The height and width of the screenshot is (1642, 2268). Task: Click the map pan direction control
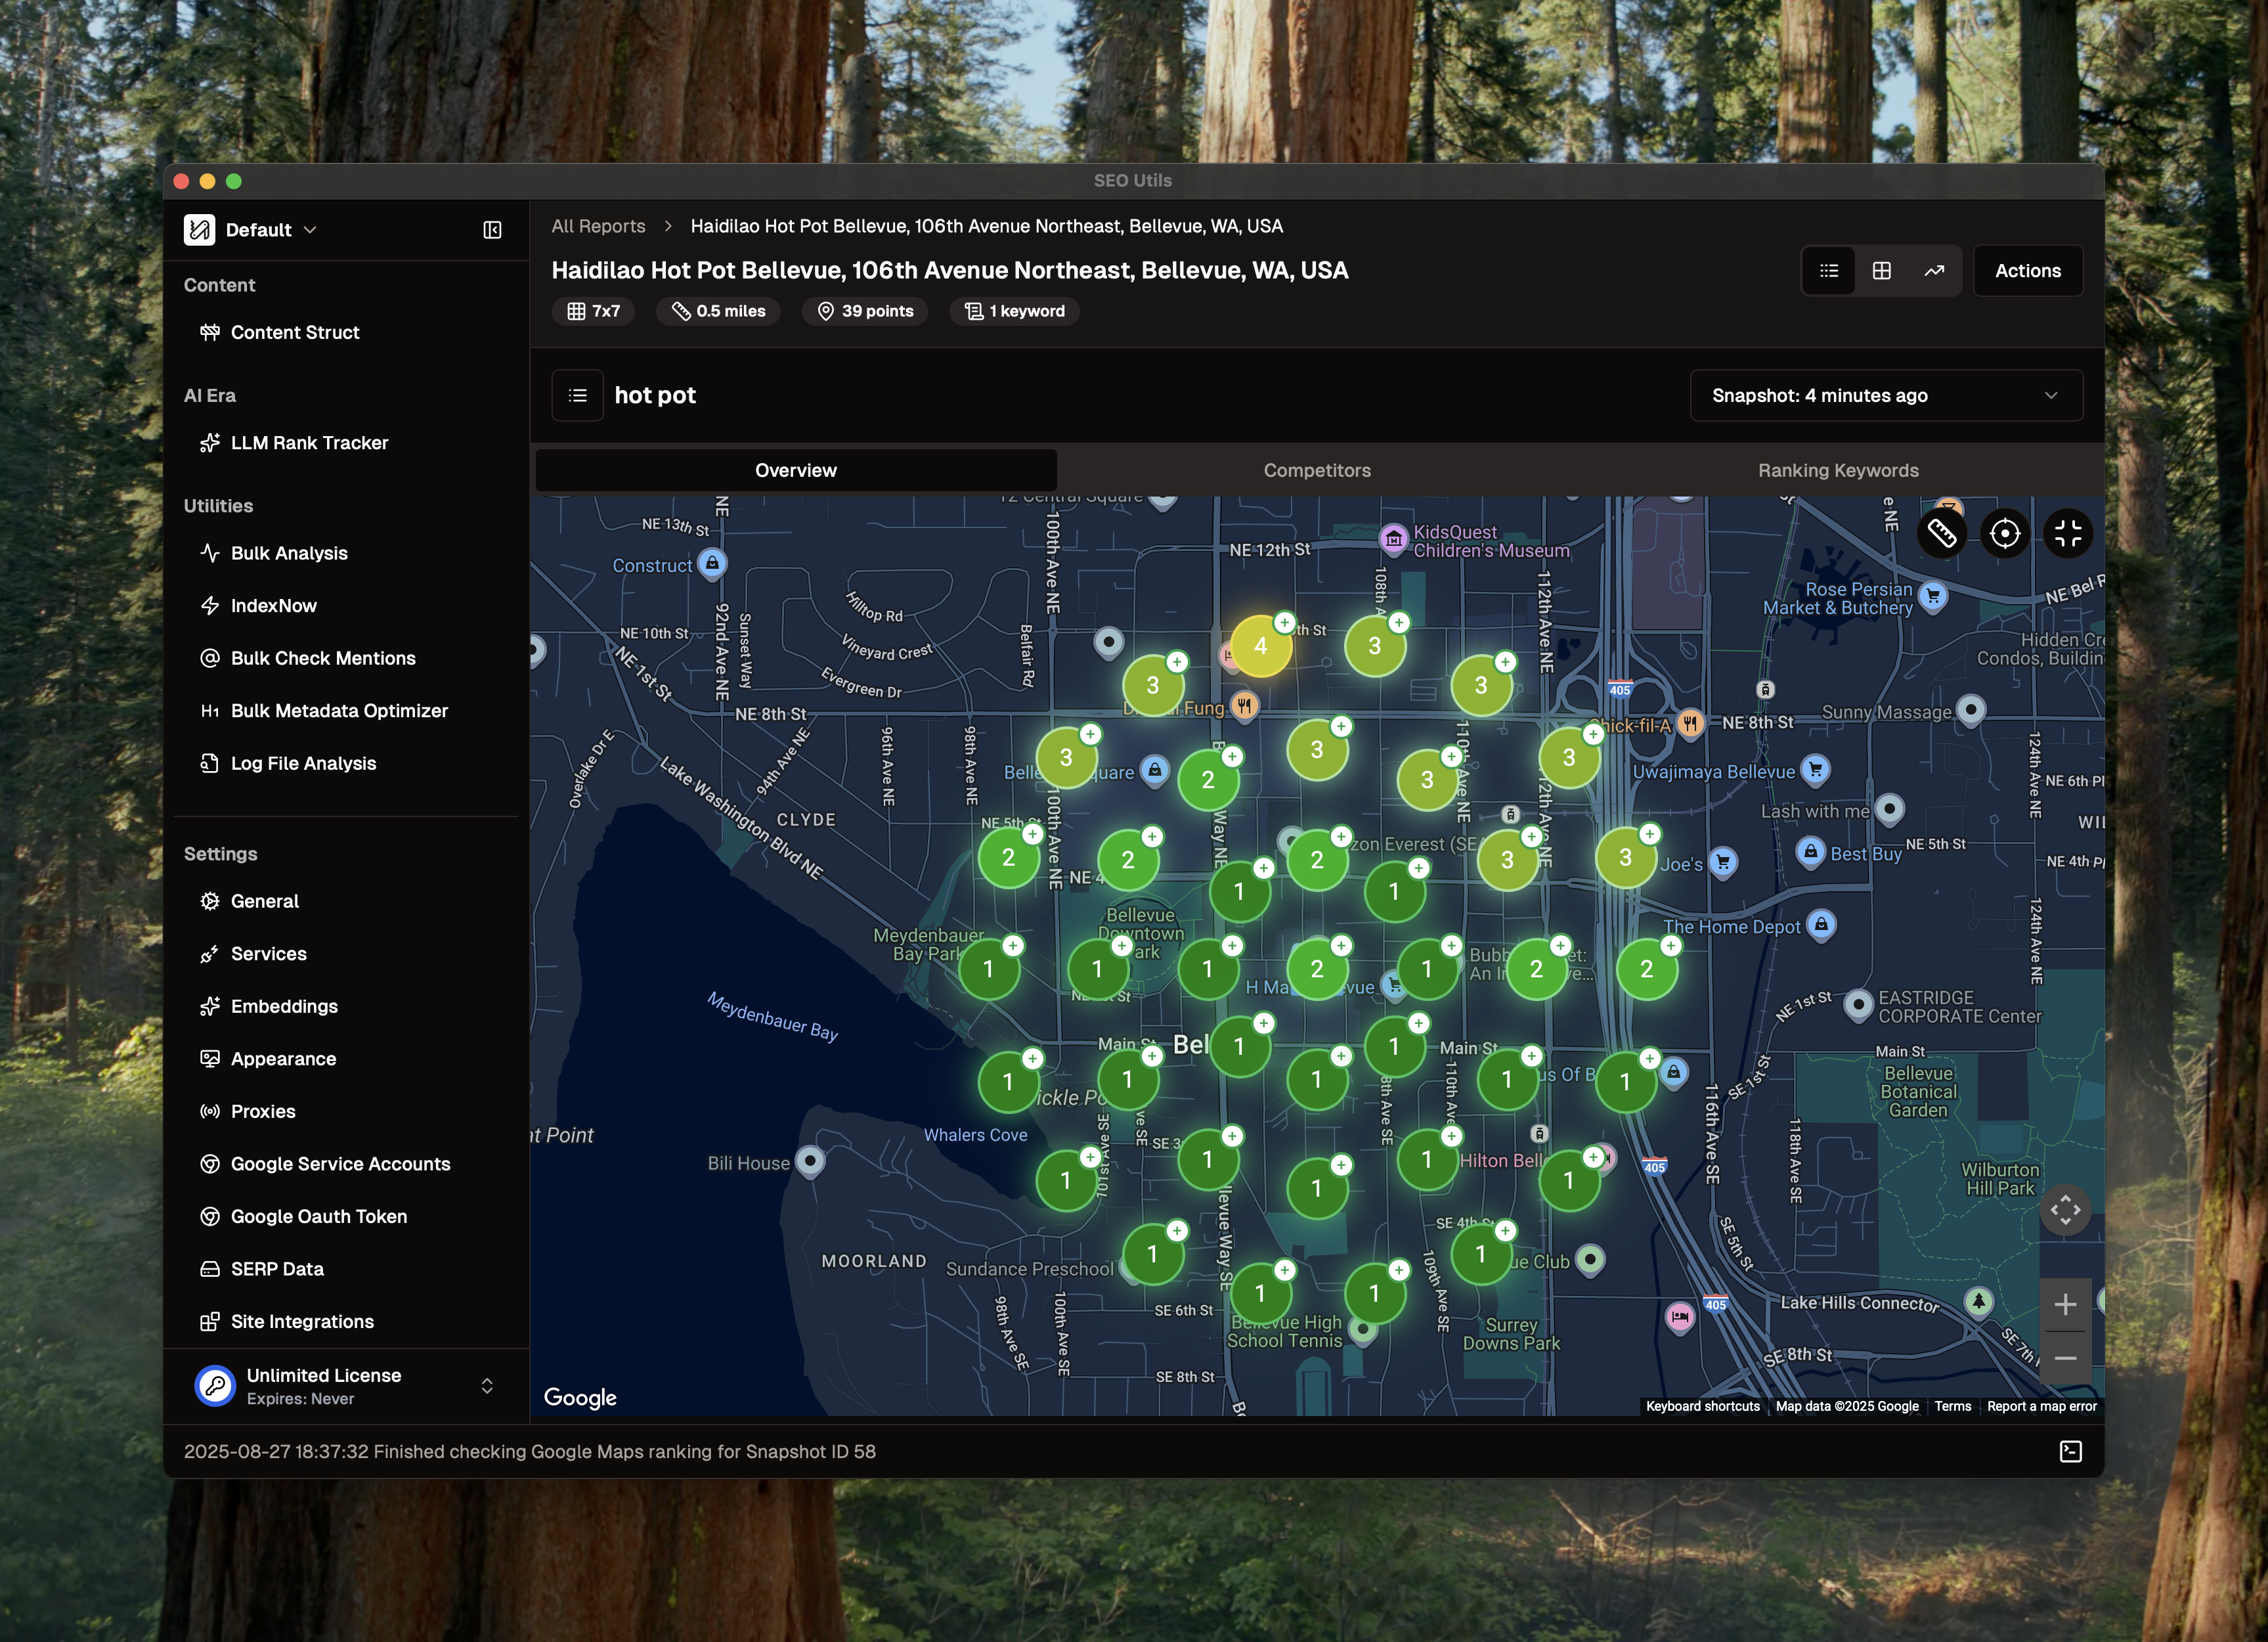pyautogui.click(x=2065, y=1211)
